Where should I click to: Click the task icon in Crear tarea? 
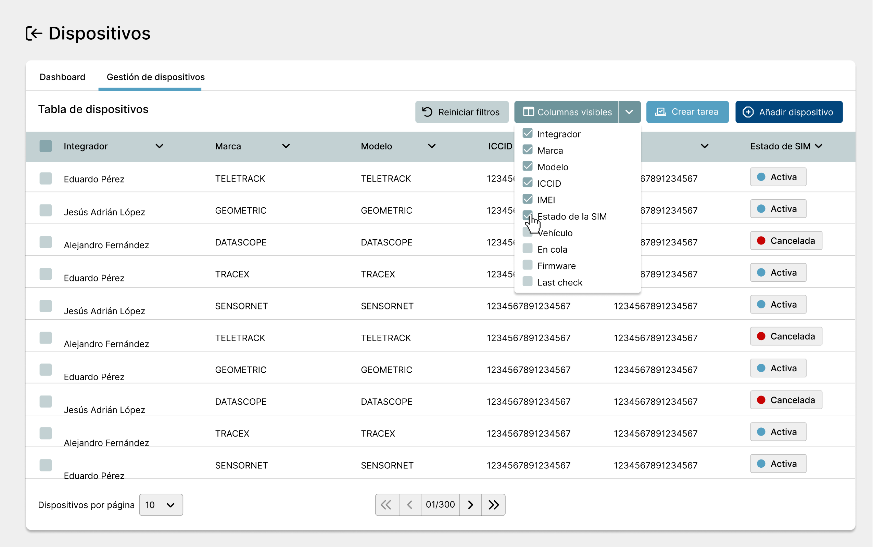(x=661, y=112)
